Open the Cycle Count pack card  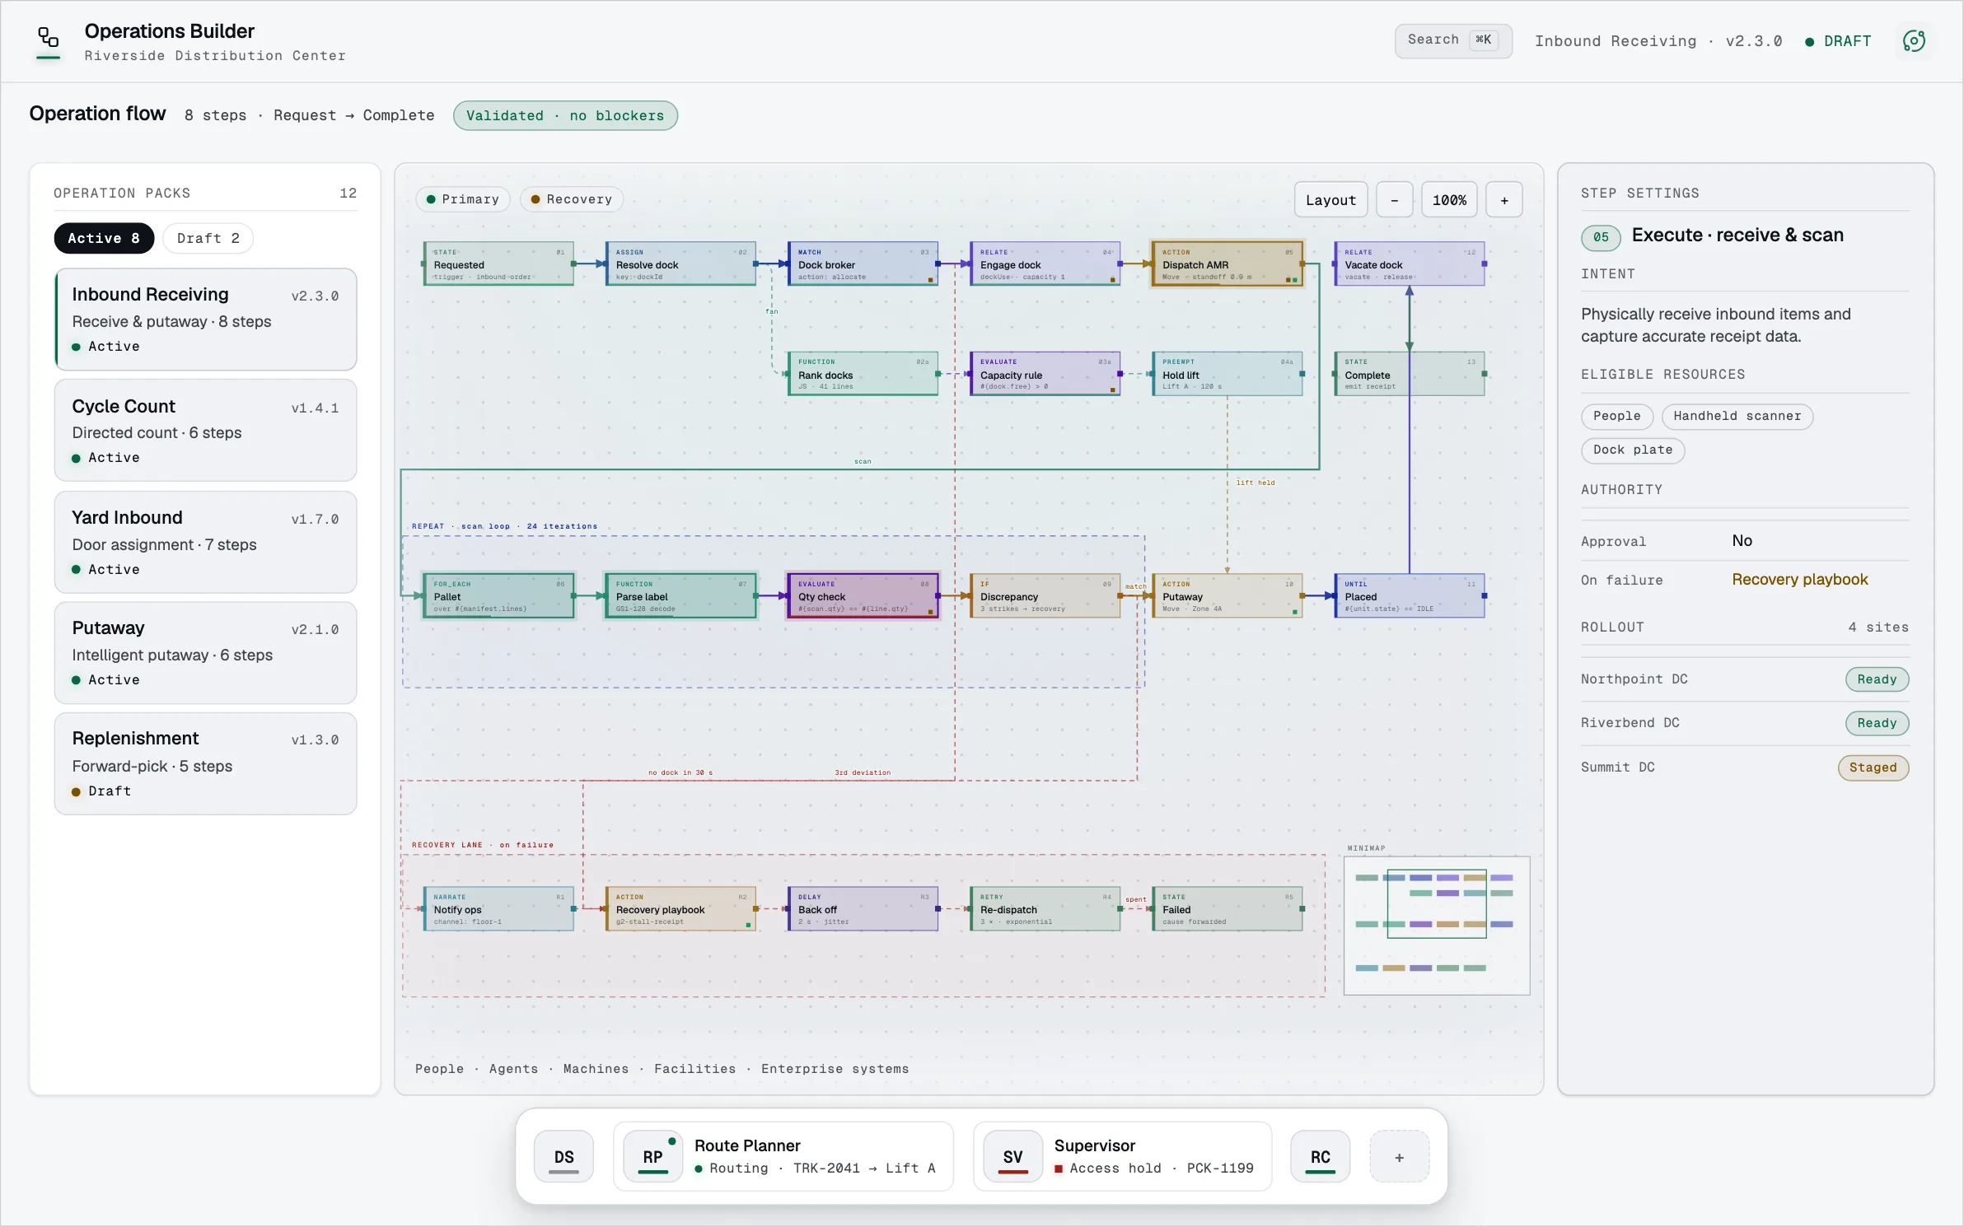pyautogui.click(x=205, y=430)
